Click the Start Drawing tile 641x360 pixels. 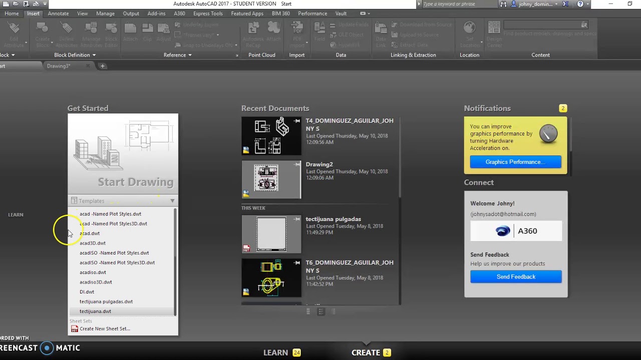click(x=123, y=154)
